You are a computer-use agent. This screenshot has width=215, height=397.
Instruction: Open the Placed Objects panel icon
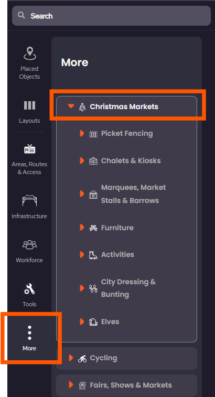coord(30,53)
